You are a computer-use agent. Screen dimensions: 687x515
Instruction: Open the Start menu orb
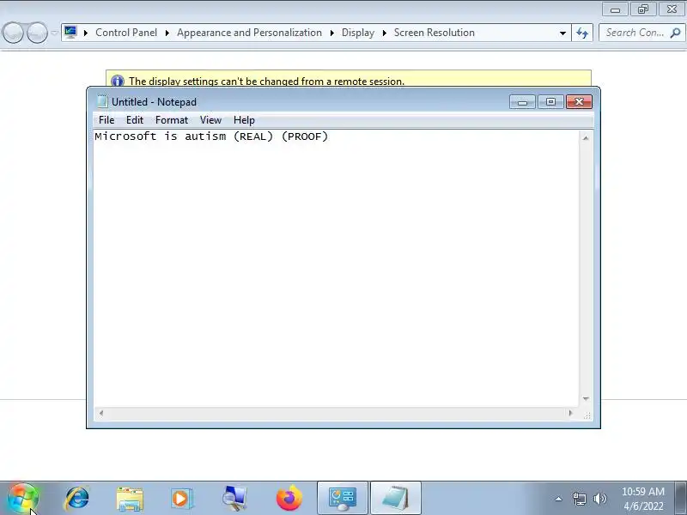[23, 499]
